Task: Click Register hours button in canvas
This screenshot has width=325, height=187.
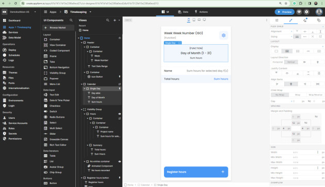Action: coord(196,172)
